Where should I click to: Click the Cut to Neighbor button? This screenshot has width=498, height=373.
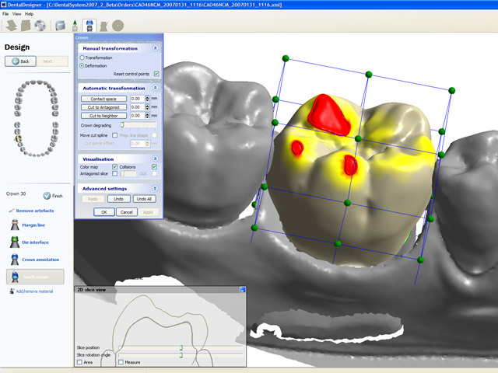tap(103, 116)
